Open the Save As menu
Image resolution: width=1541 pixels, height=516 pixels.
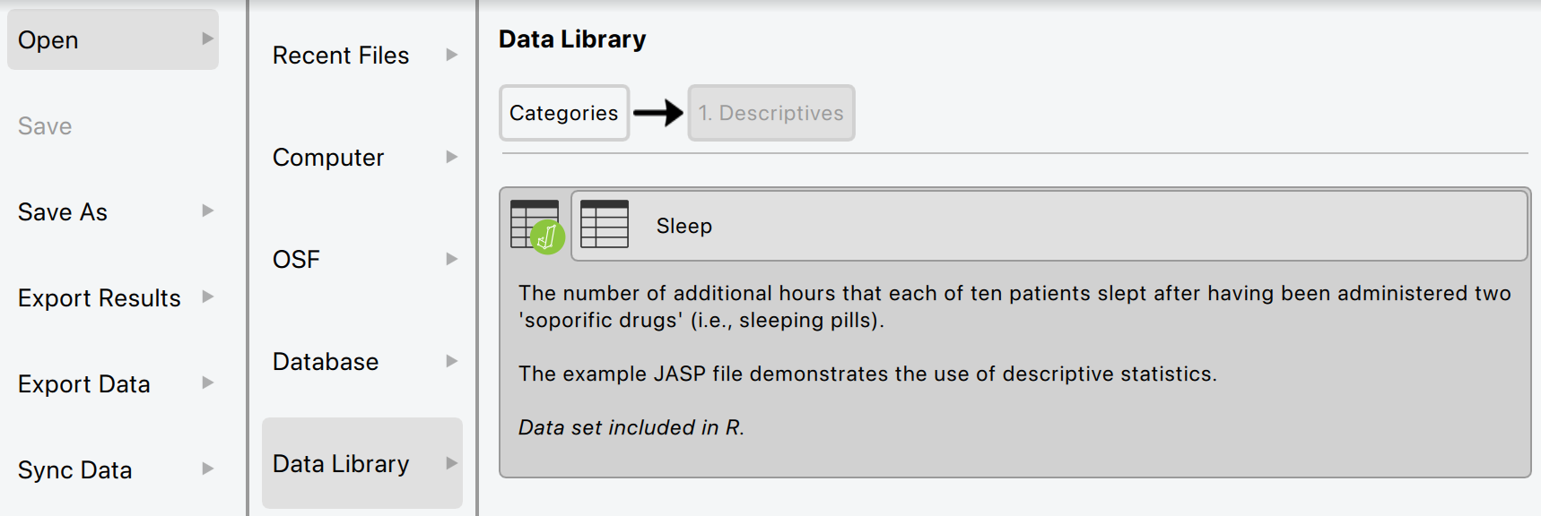pyautogui.click(x=63, y=212)
